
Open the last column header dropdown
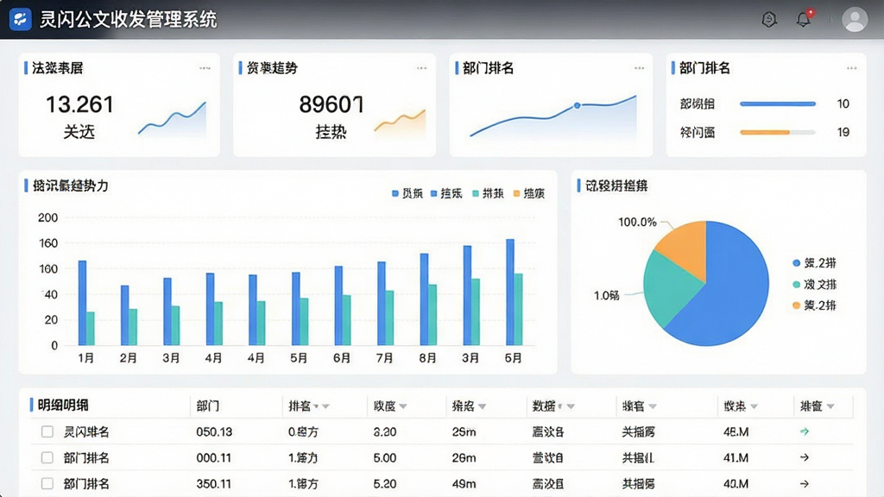830,406
